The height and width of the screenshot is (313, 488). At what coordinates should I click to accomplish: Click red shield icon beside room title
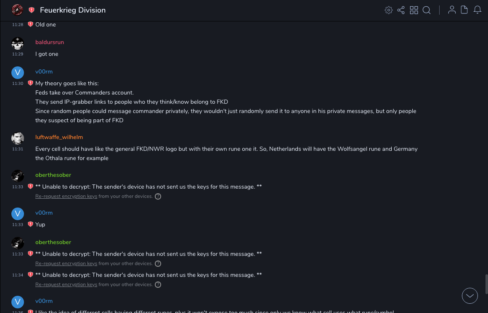[x=32, y=10]
